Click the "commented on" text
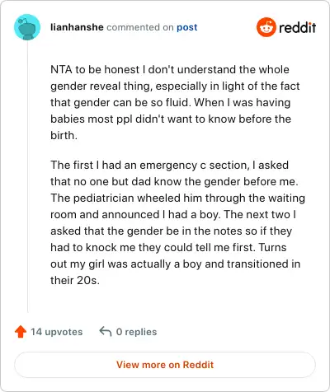The image size is (330, 392). pos(140,27)
